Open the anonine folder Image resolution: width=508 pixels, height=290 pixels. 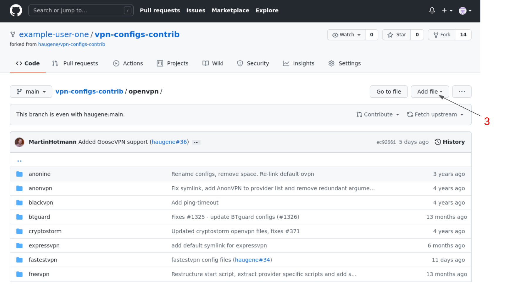[x=40, y=174]
